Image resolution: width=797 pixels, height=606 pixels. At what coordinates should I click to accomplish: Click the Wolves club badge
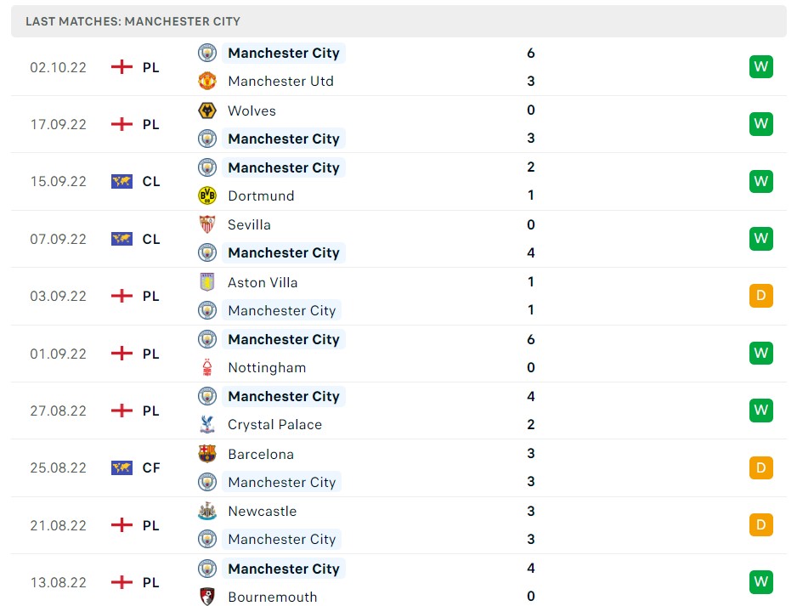pyautogui.click(x=206, y=110)
